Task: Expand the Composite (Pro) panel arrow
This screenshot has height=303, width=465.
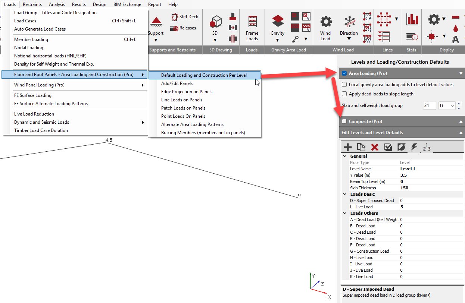Action: point(461,121)
